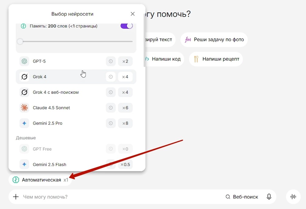Open voice mode waveform button
306x209 pixels.
click(293, 197)
